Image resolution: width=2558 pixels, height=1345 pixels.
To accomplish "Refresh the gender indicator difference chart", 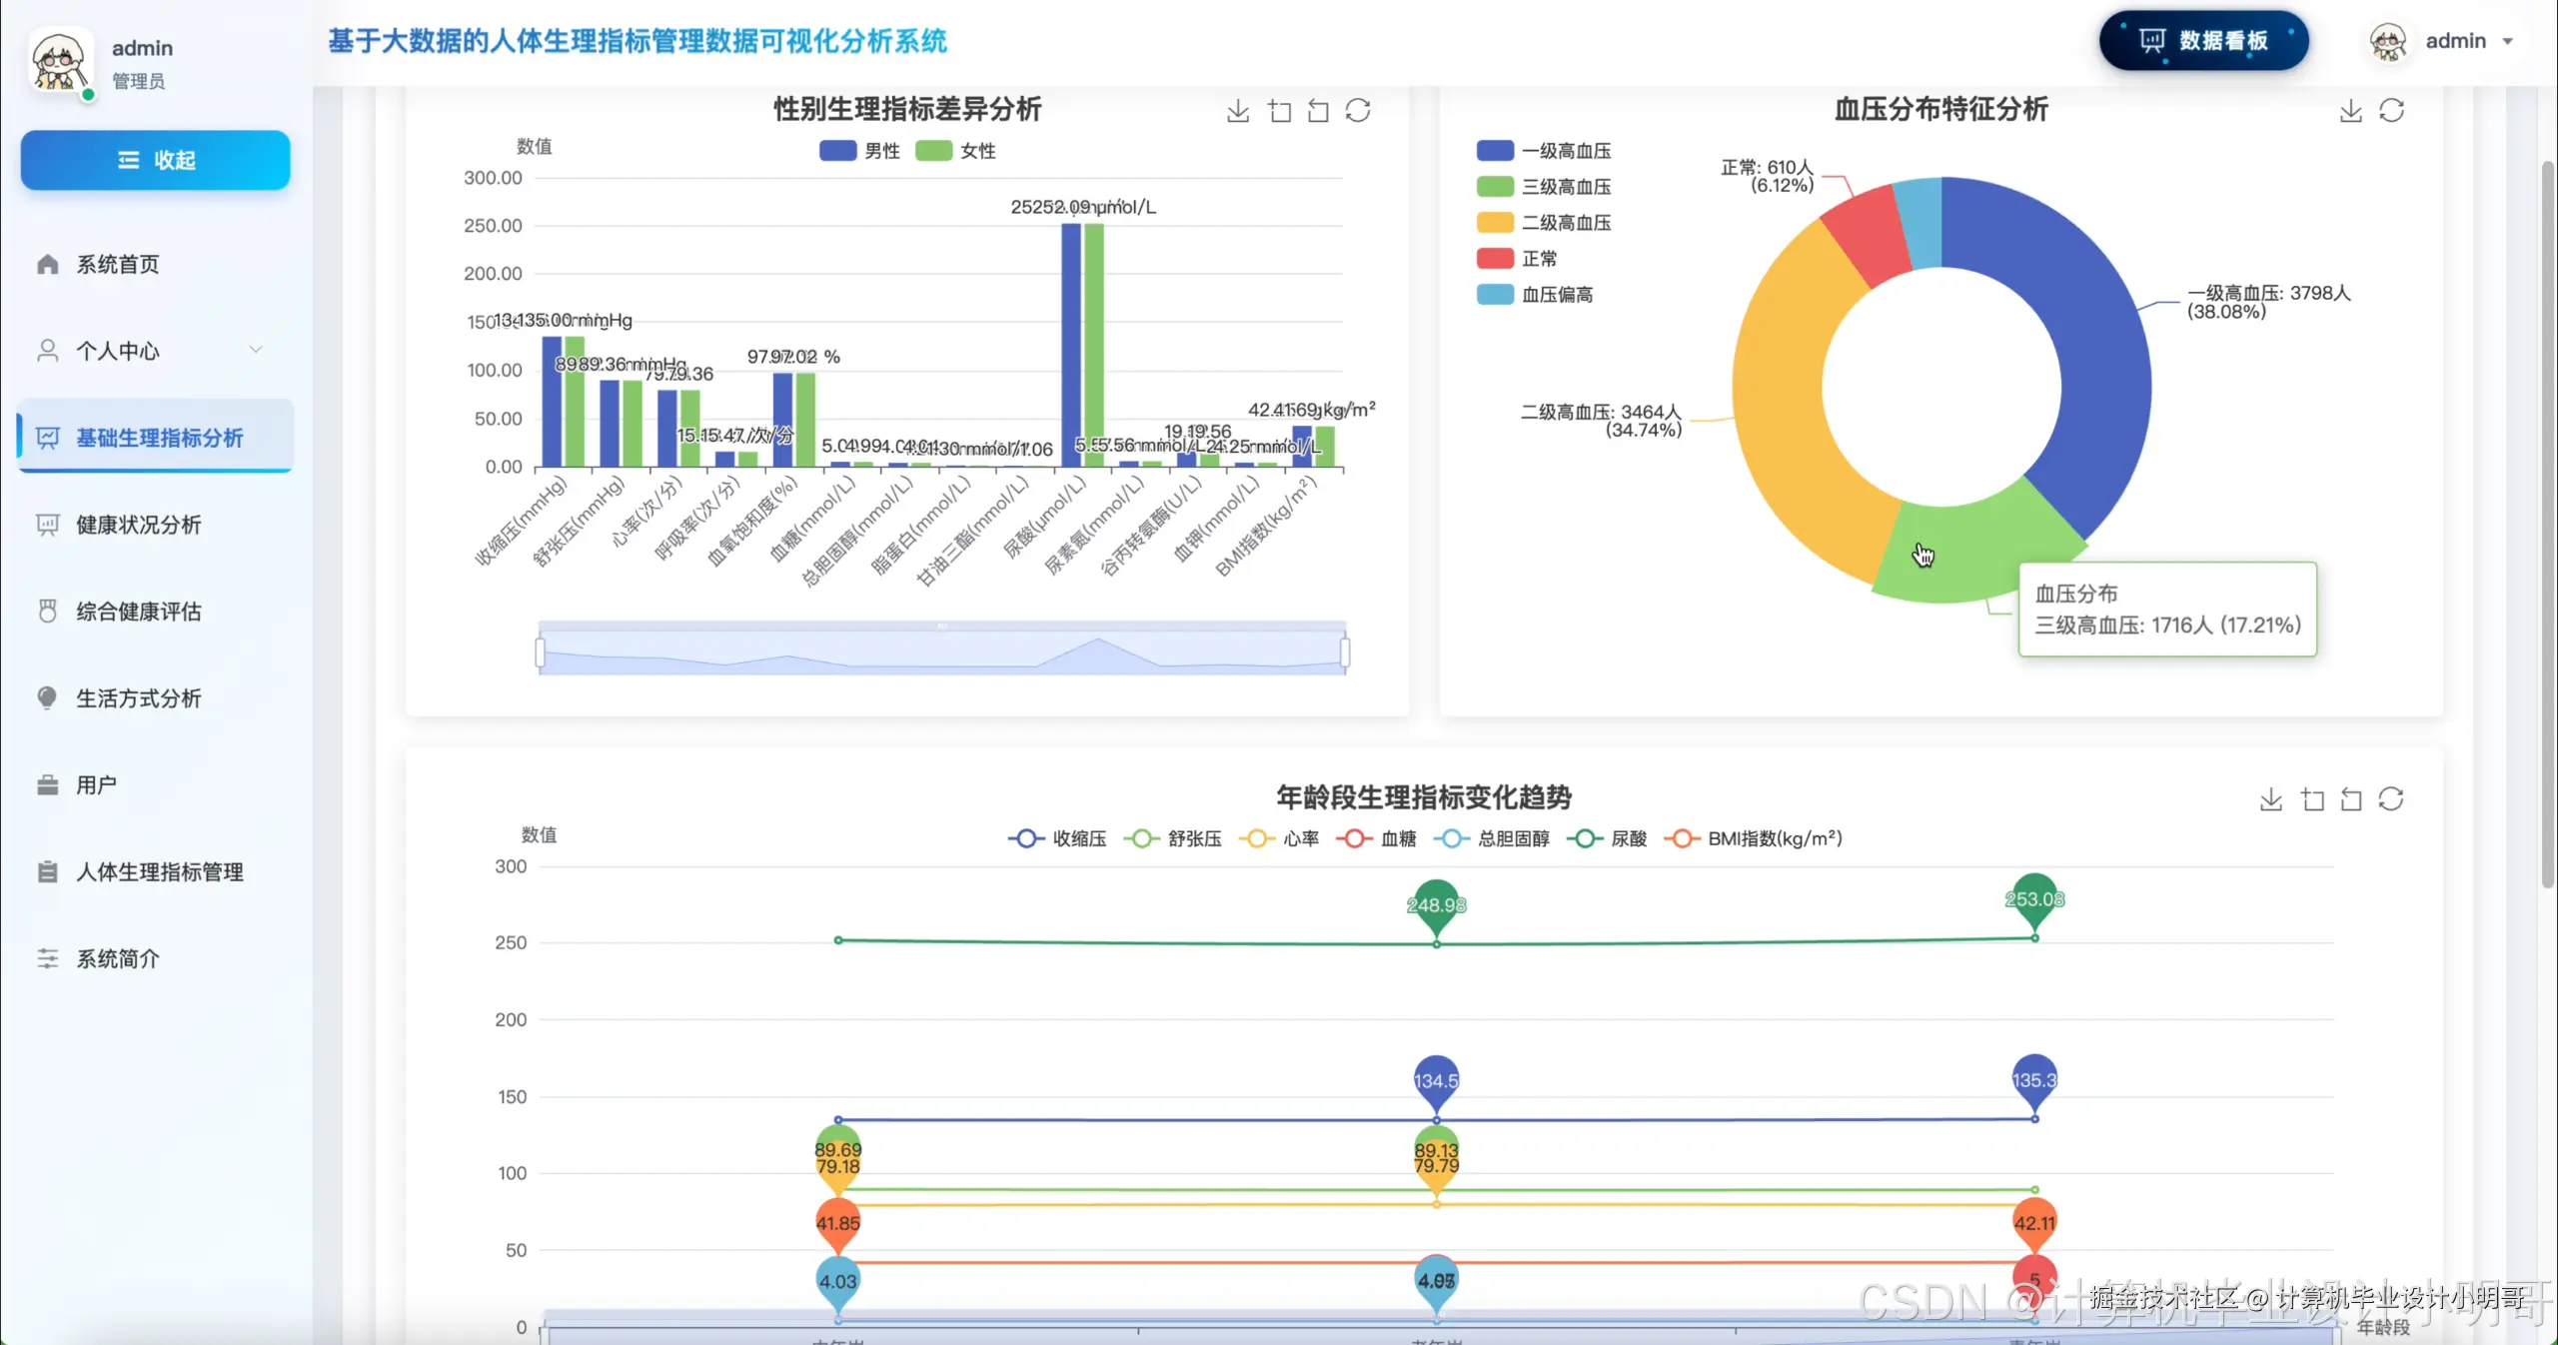I will tap(1358, 111).
